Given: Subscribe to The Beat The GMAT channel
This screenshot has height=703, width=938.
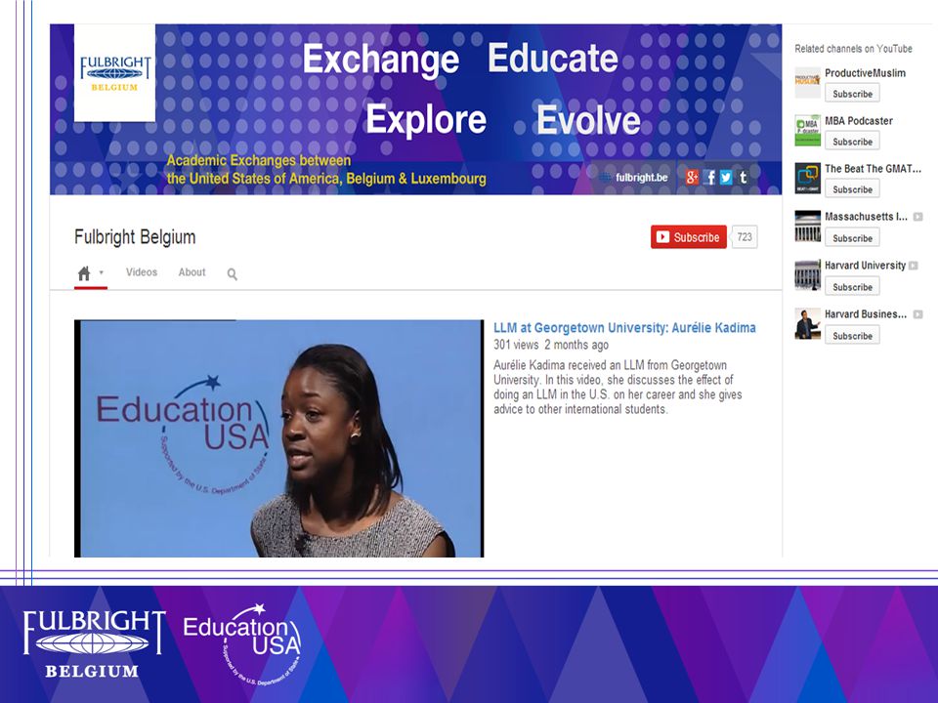Looking at the screenshot, I should pos(852,189).
